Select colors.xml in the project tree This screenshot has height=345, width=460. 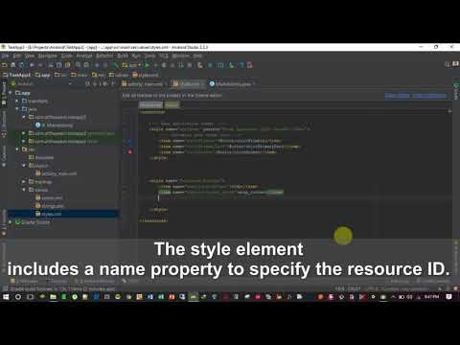[x=49, y=197]
